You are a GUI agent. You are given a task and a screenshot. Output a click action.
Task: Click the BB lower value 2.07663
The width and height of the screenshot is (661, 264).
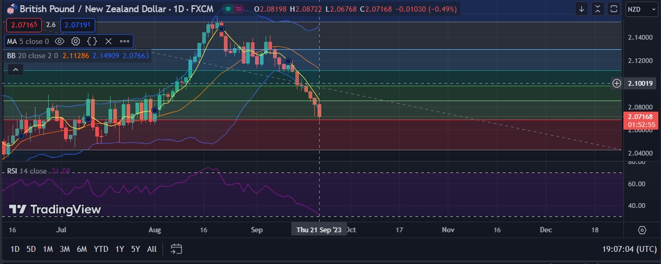pyautogui.click(x=136, y=55)
